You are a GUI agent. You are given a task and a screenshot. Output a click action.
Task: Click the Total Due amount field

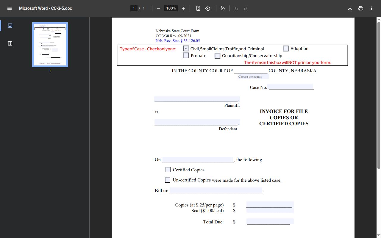coord(270,222)
